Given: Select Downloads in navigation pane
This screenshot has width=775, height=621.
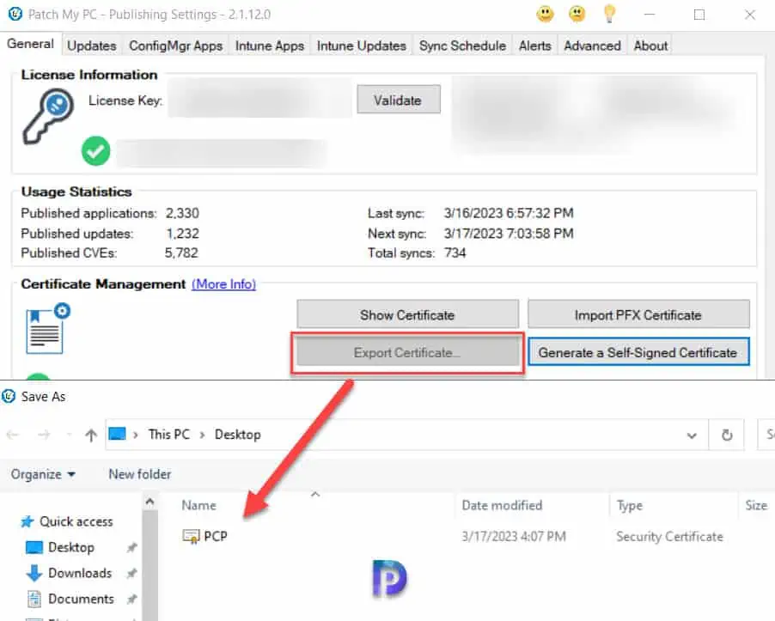Looking at the screenshot, I should tap(80, 573).
